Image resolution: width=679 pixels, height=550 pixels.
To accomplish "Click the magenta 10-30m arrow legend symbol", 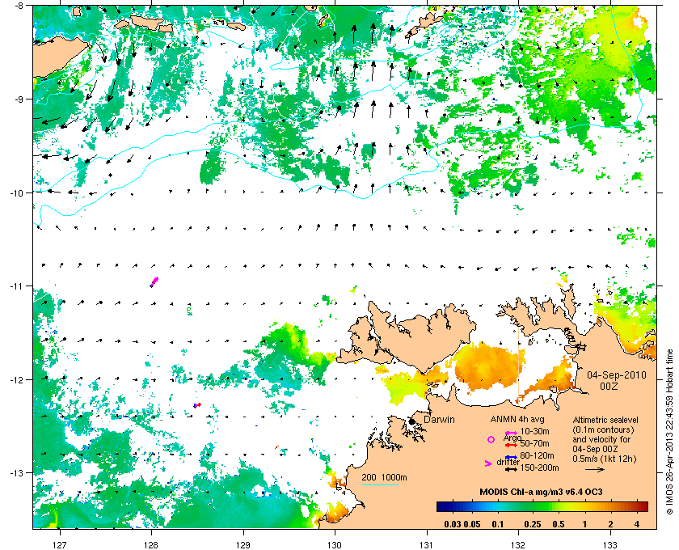I will click(x=512, y=433).
